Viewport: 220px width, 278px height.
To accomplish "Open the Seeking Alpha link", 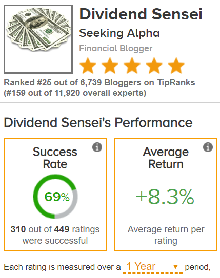I will (x=119, y=33).
